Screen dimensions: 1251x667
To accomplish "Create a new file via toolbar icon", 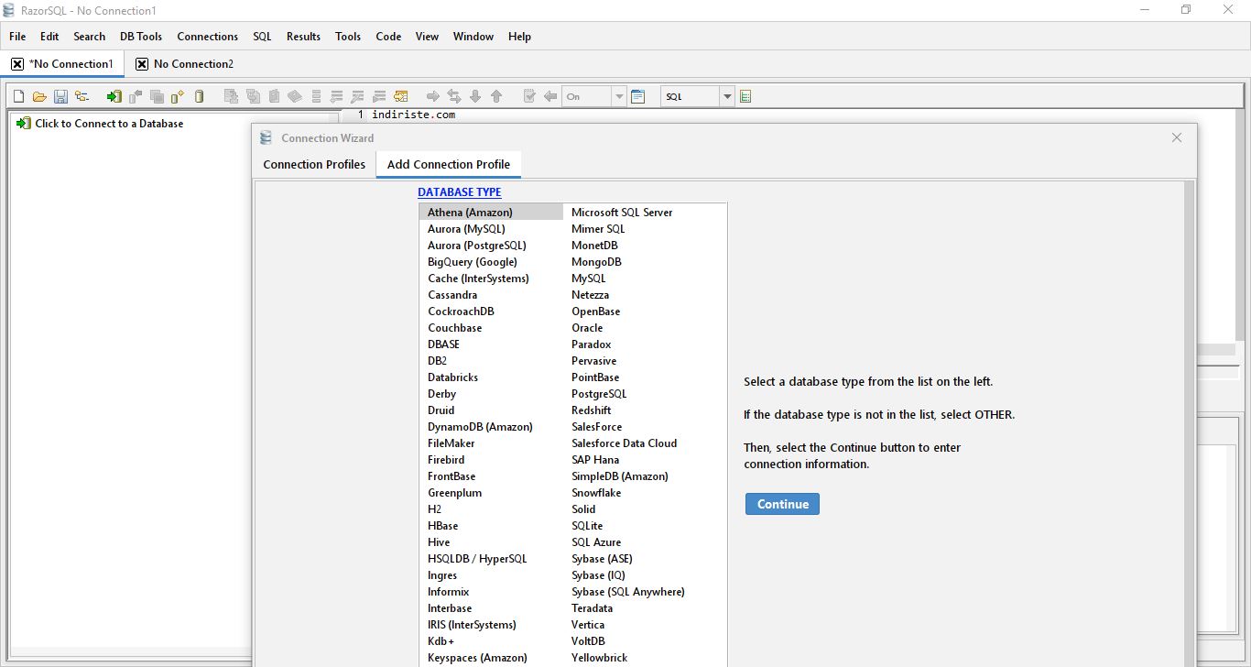I will tap(18, 96).
